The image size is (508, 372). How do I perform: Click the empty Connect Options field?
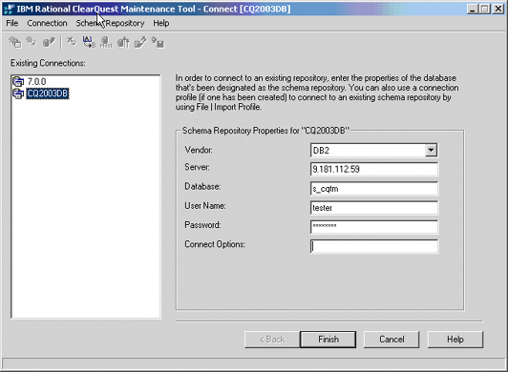(x=374, y=246)
